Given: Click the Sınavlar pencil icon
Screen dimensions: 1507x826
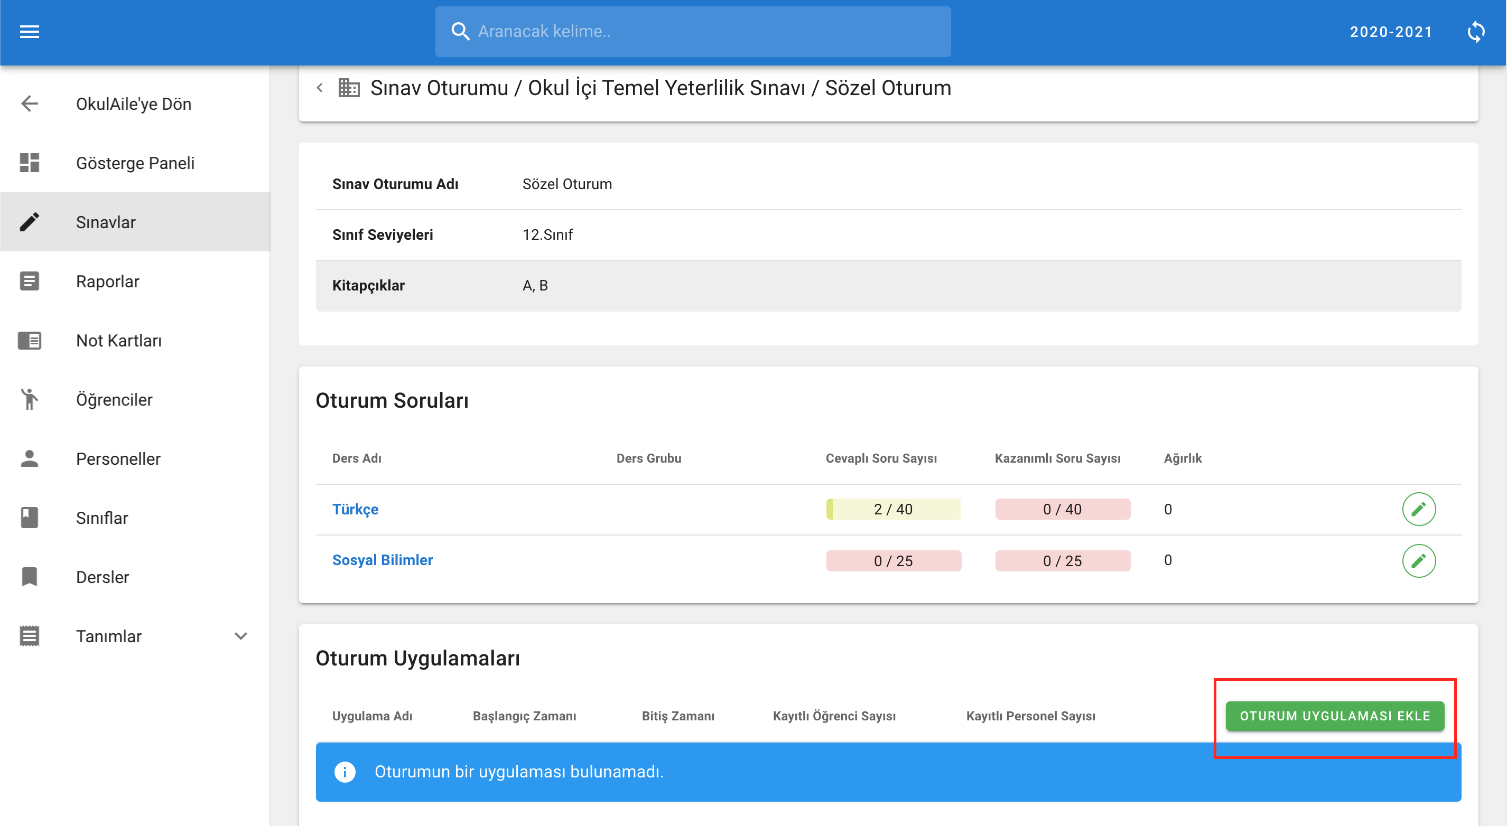Looking at the screenshot, I should pyautogui.click(x=29, y=222).
